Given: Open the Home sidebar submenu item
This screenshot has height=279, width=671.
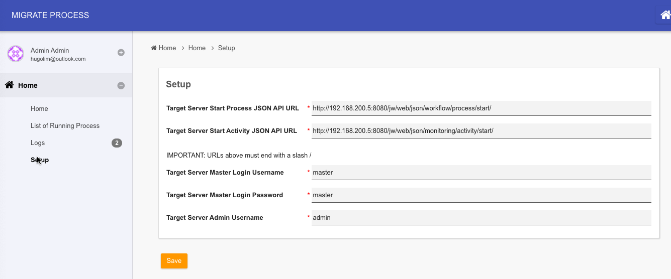Looking at the screenshot, I should 39,109.
